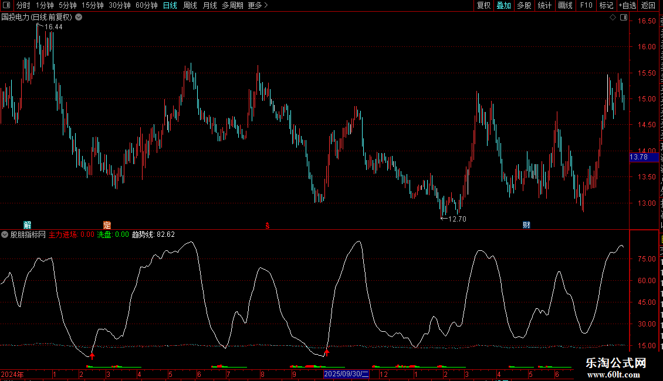Viewport: 663px width, 381px height.
Task: Select the 30分钟 period tab
Action: click(x=120, y=5)
